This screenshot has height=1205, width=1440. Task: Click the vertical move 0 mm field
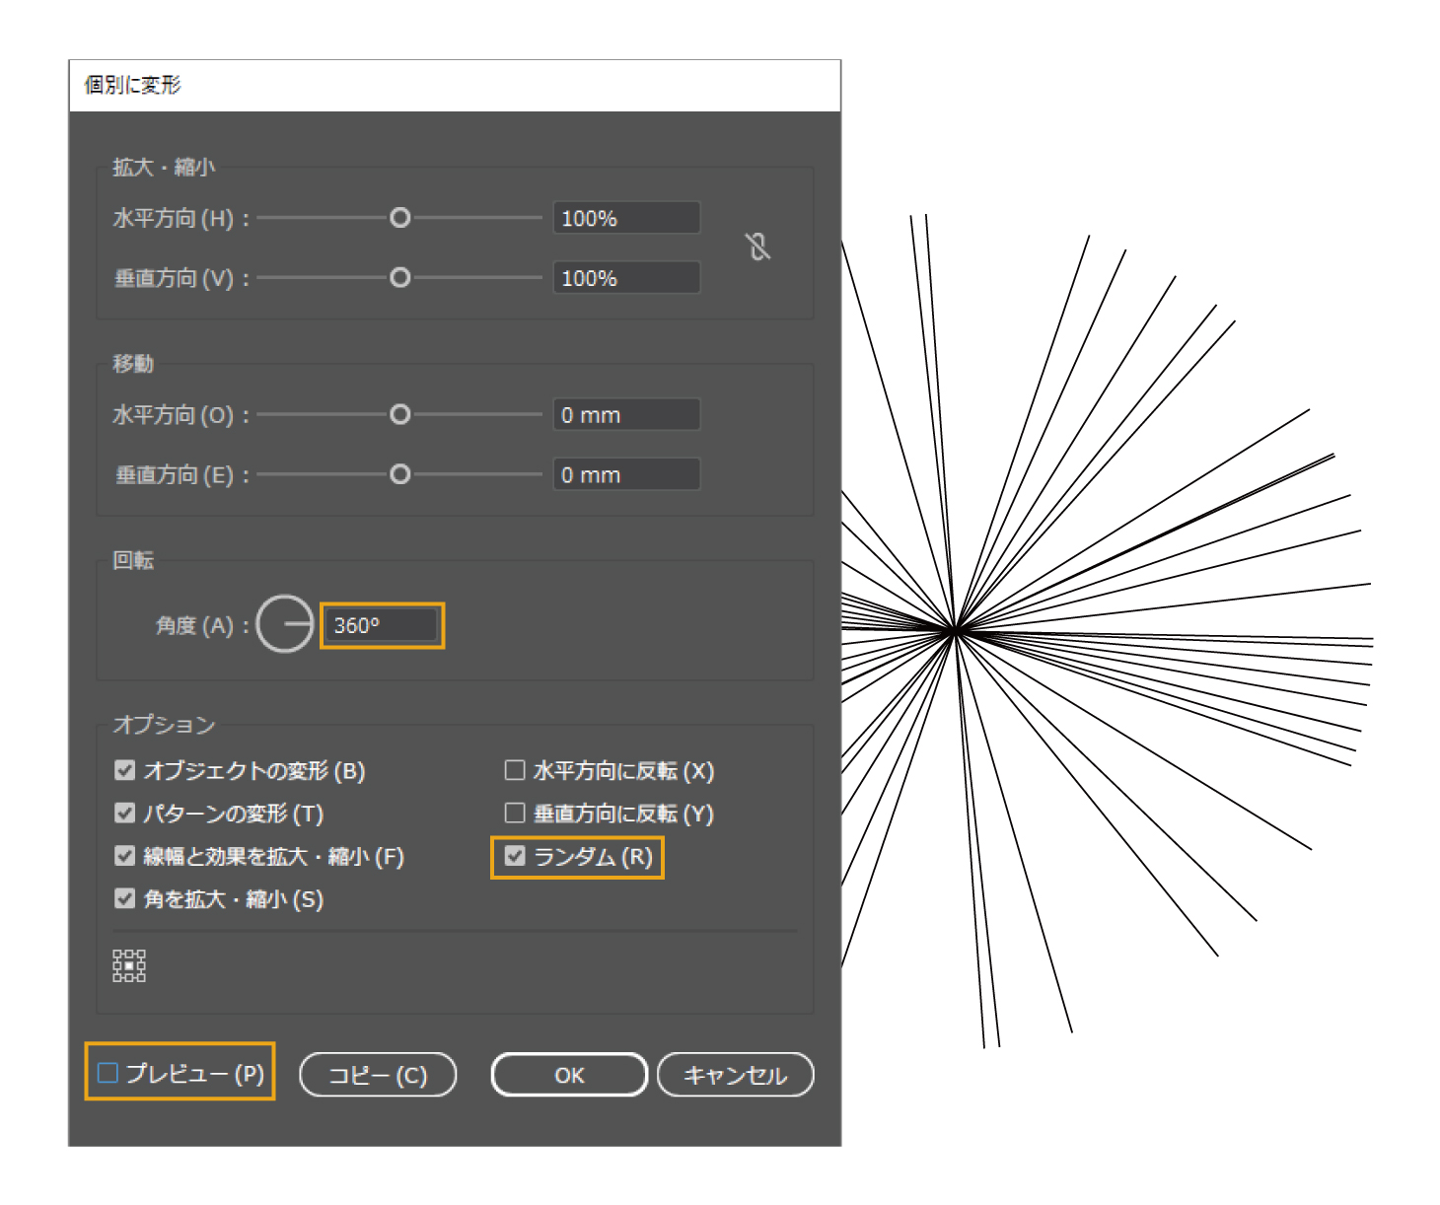pos(626,474)
